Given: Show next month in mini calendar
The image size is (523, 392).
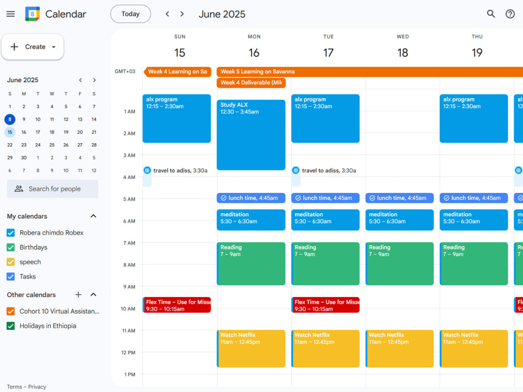Looking at the screenshot, I should click(94, 80).
